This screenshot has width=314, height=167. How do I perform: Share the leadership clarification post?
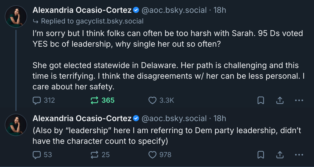click(280, 155)
